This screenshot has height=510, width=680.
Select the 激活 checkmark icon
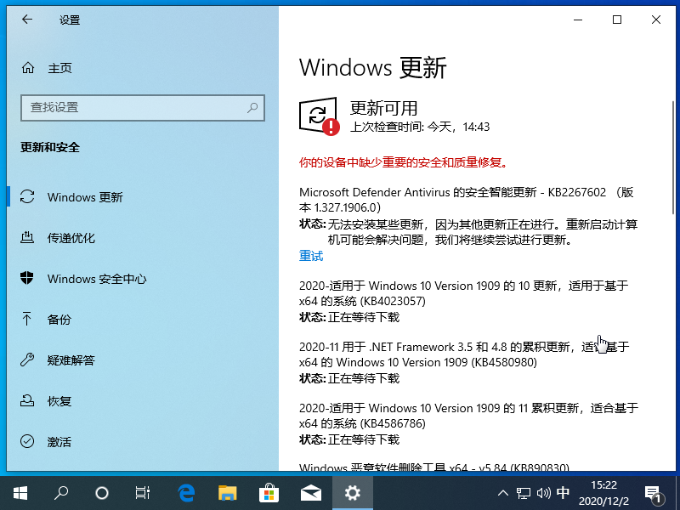tap(27, 441)
